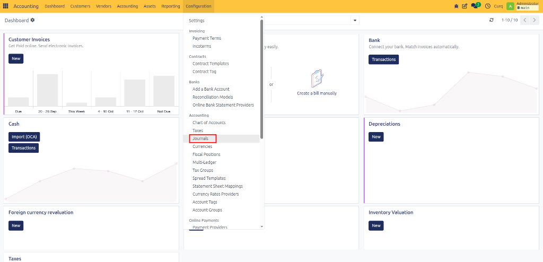Screen dimensions: 543x262
Task: Open the Customers menu
Action: coord(81,6)
